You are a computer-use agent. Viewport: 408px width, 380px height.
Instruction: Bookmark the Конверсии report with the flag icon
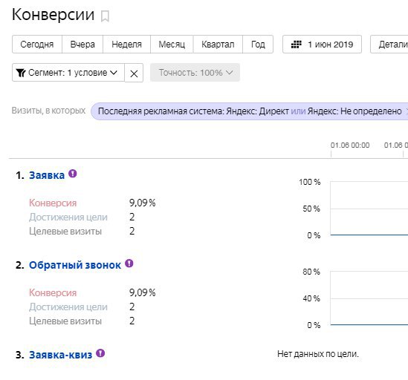point(105,16)
